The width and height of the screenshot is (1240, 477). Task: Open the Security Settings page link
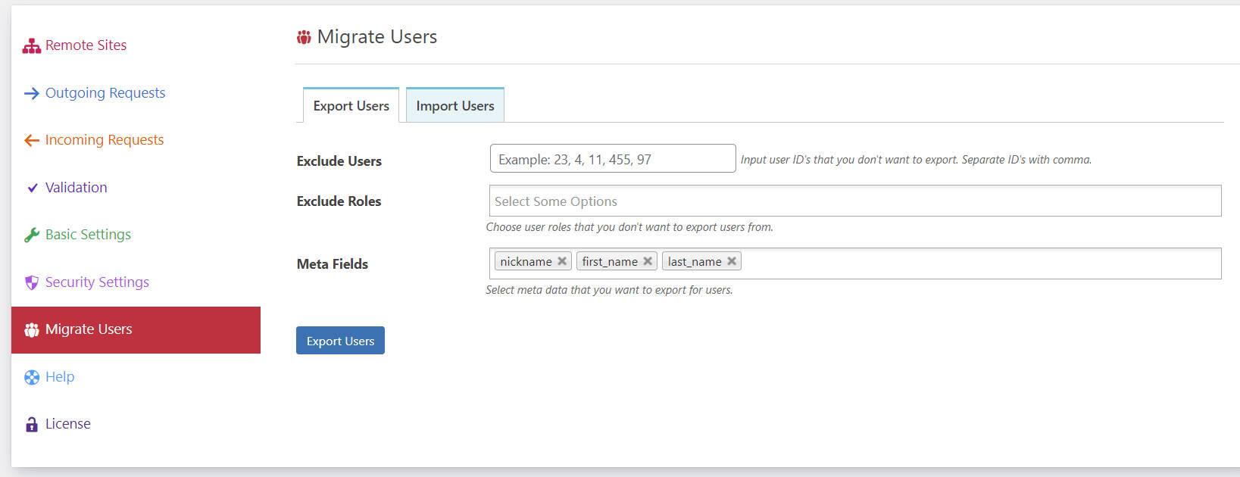[x=97, y=282]
